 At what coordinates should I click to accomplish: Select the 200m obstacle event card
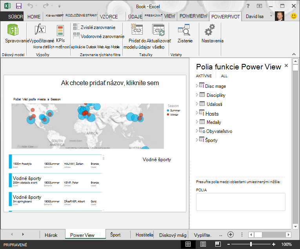(55, 180)
